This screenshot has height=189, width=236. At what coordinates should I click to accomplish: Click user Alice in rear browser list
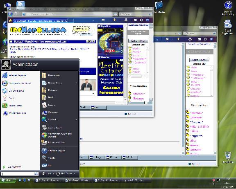tap(193, 141)
